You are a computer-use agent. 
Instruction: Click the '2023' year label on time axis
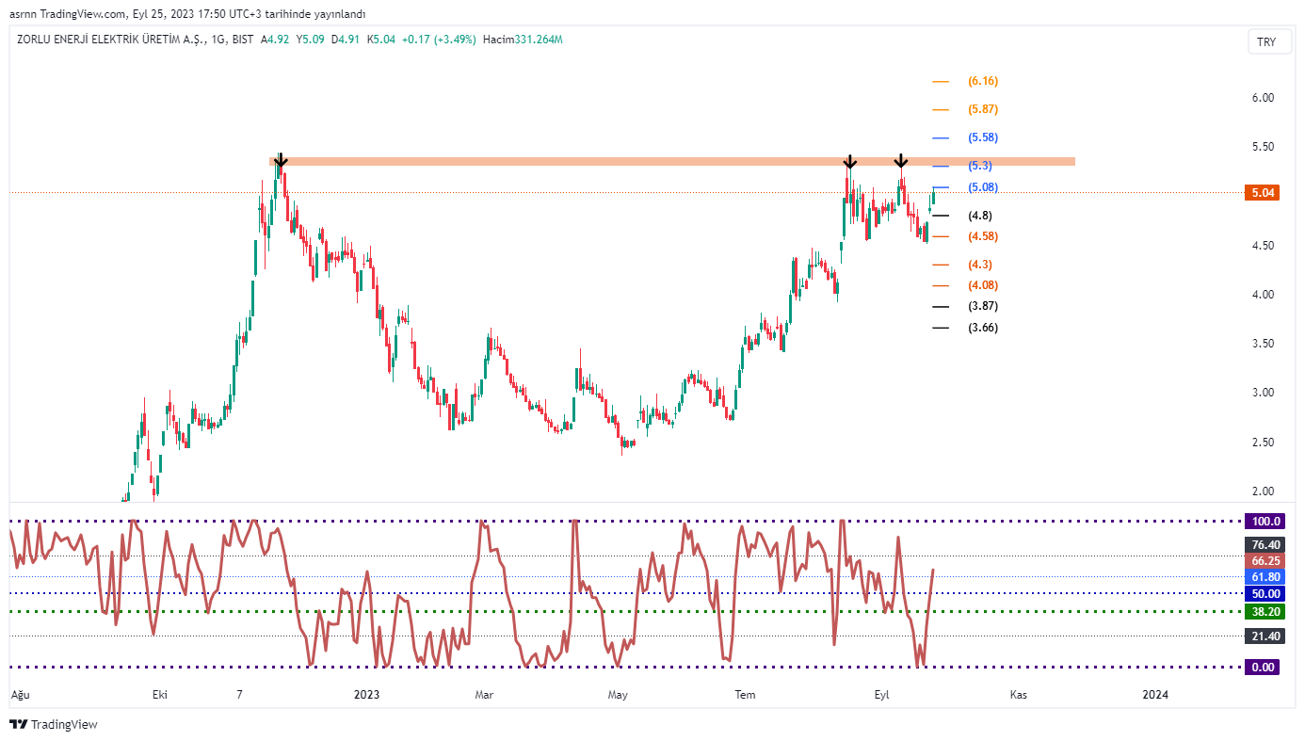[x=366, y=695]
